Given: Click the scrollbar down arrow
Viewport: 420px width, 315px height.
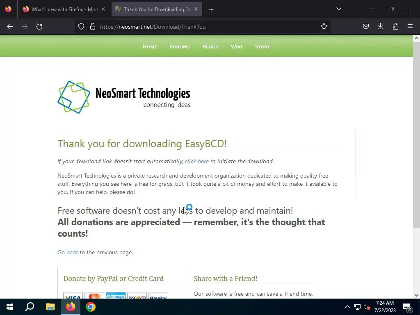Looking at the screenshot, I should [417, 295].
